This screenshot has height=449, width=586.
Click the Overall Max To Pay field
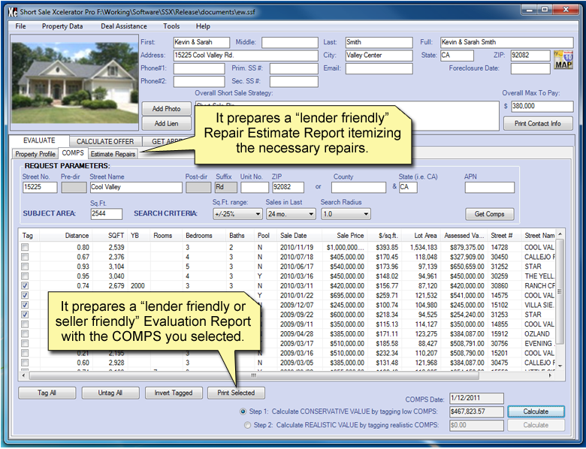542,107
